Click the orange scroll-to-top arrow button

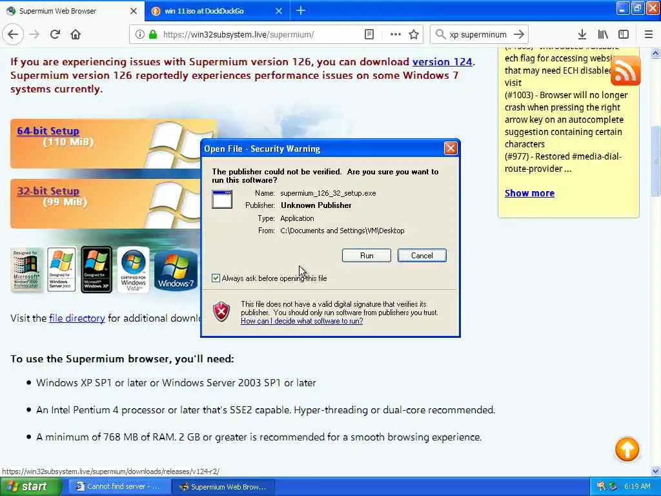(627, 449)
